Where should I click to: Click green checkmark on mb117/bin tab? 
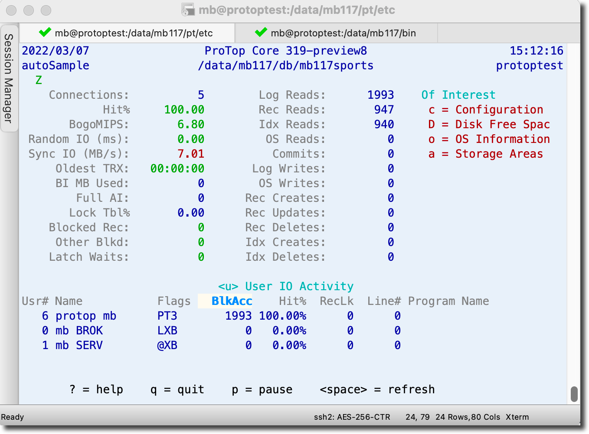coord(261,32)
